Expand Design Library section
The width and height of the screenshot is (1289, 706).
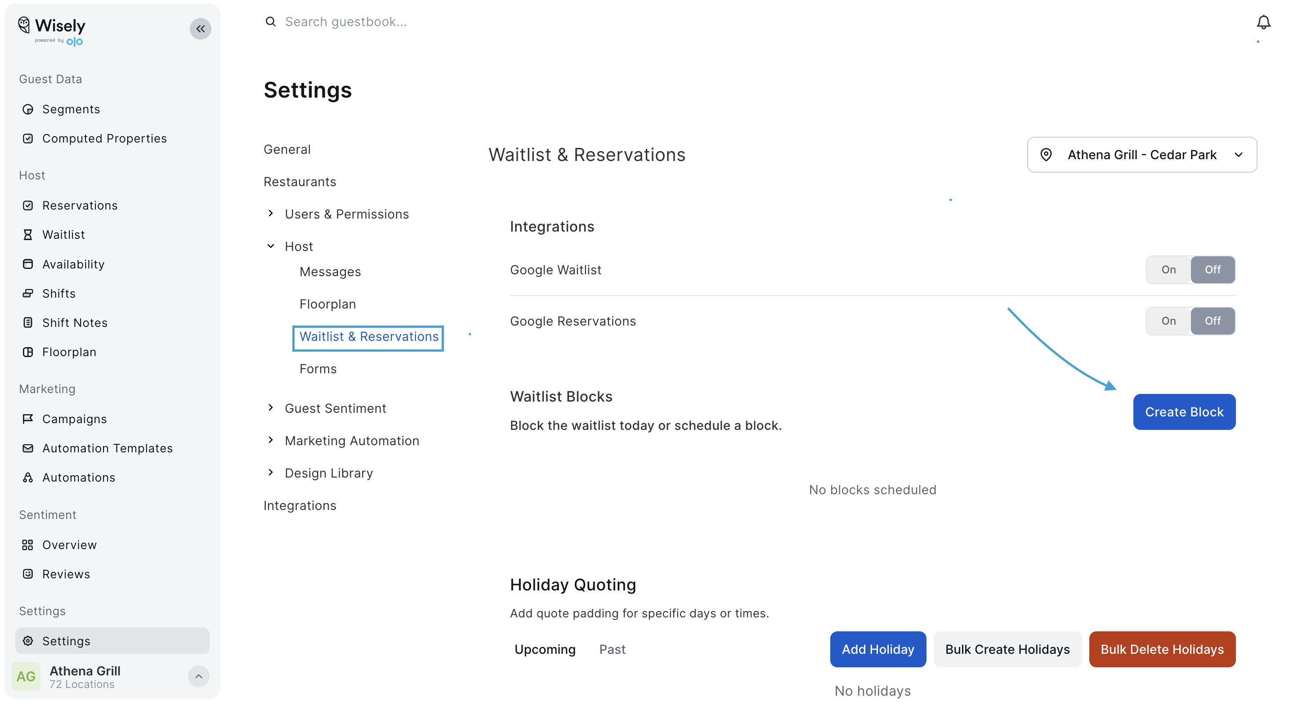[x=271, y=472]
